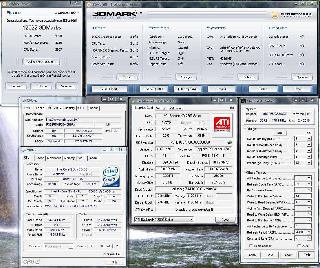Viewport: 320px width, 268px height.
Task: Click the Driver Version field in GPU-Z
Action: click(x=194, y=189)
